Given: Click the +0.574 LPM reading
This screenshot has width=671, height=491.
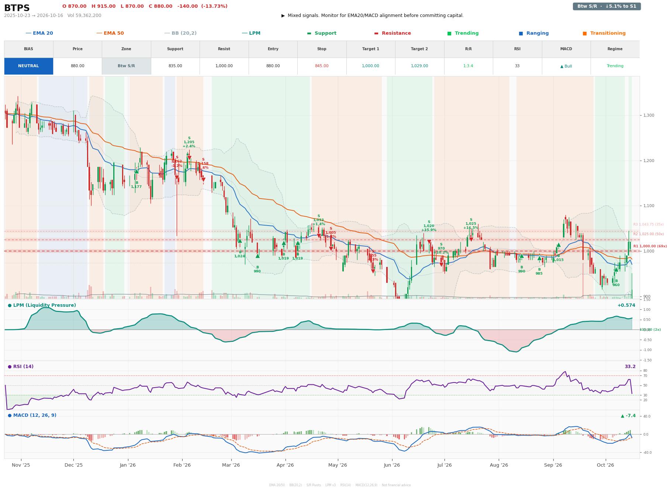Looking at the screenshot, I should point(626,305).
